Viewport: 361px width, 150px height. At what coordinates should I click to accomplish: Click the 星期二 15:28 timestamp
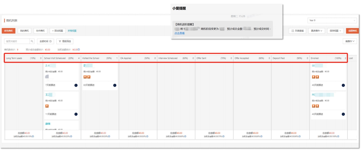(x=238, y=16)
